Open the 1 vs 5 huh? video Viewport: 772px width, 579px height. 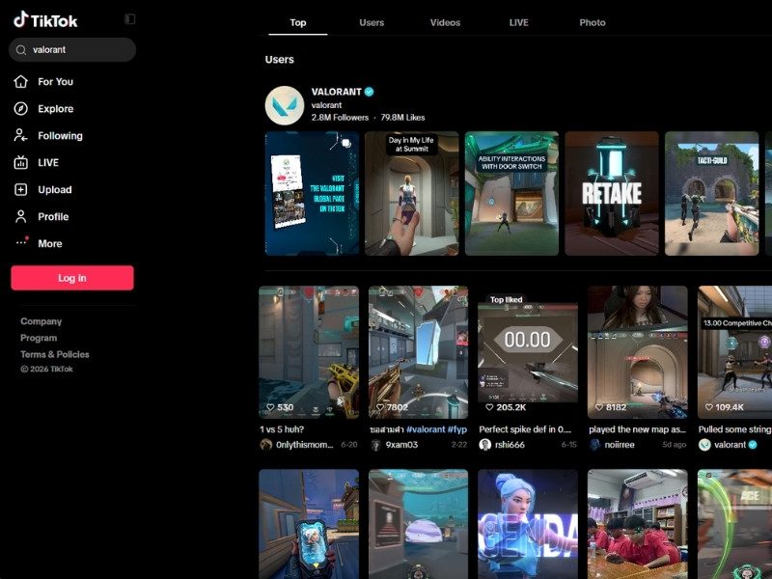coord(309,352)
